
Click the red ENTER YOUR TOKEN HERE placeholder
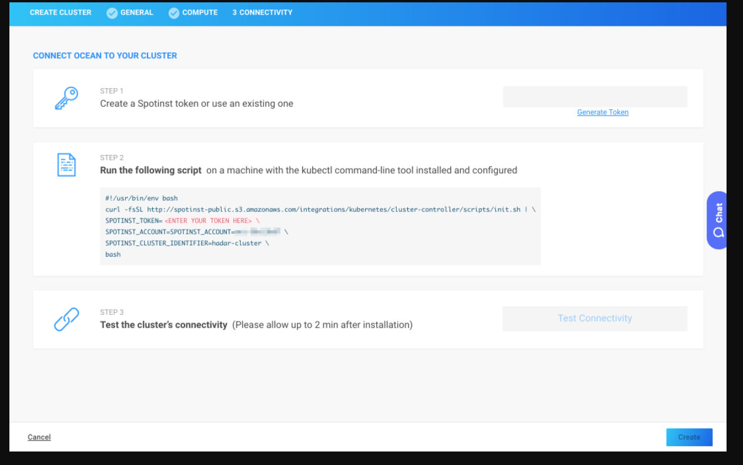point(208,221)
